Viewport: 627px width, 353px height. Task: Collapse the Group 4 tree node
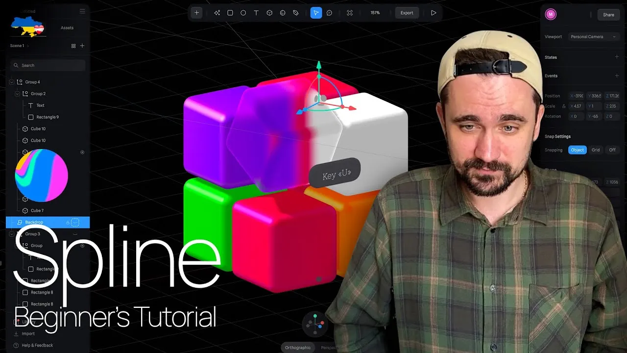[x=12, y=82]
